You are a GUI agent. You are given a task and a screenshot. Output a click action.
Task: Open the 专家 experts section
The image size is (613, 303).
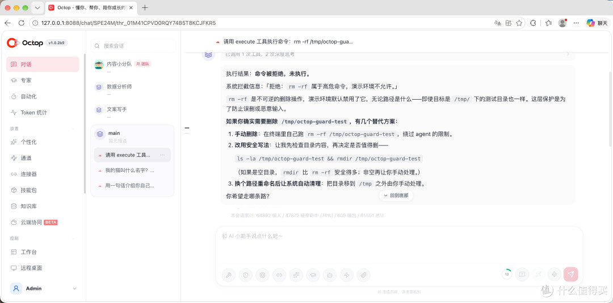click(x=43, y=80)
